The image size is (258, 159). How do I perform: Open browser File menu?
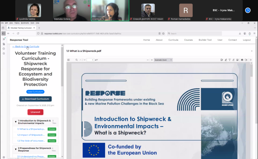[2, 23]
